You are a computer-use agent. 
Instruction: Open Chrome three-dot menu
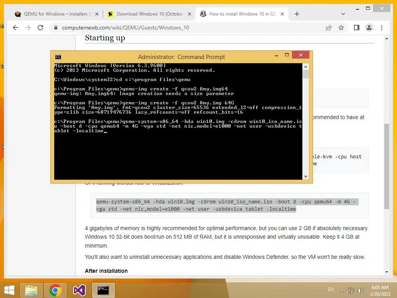point(381,28)
